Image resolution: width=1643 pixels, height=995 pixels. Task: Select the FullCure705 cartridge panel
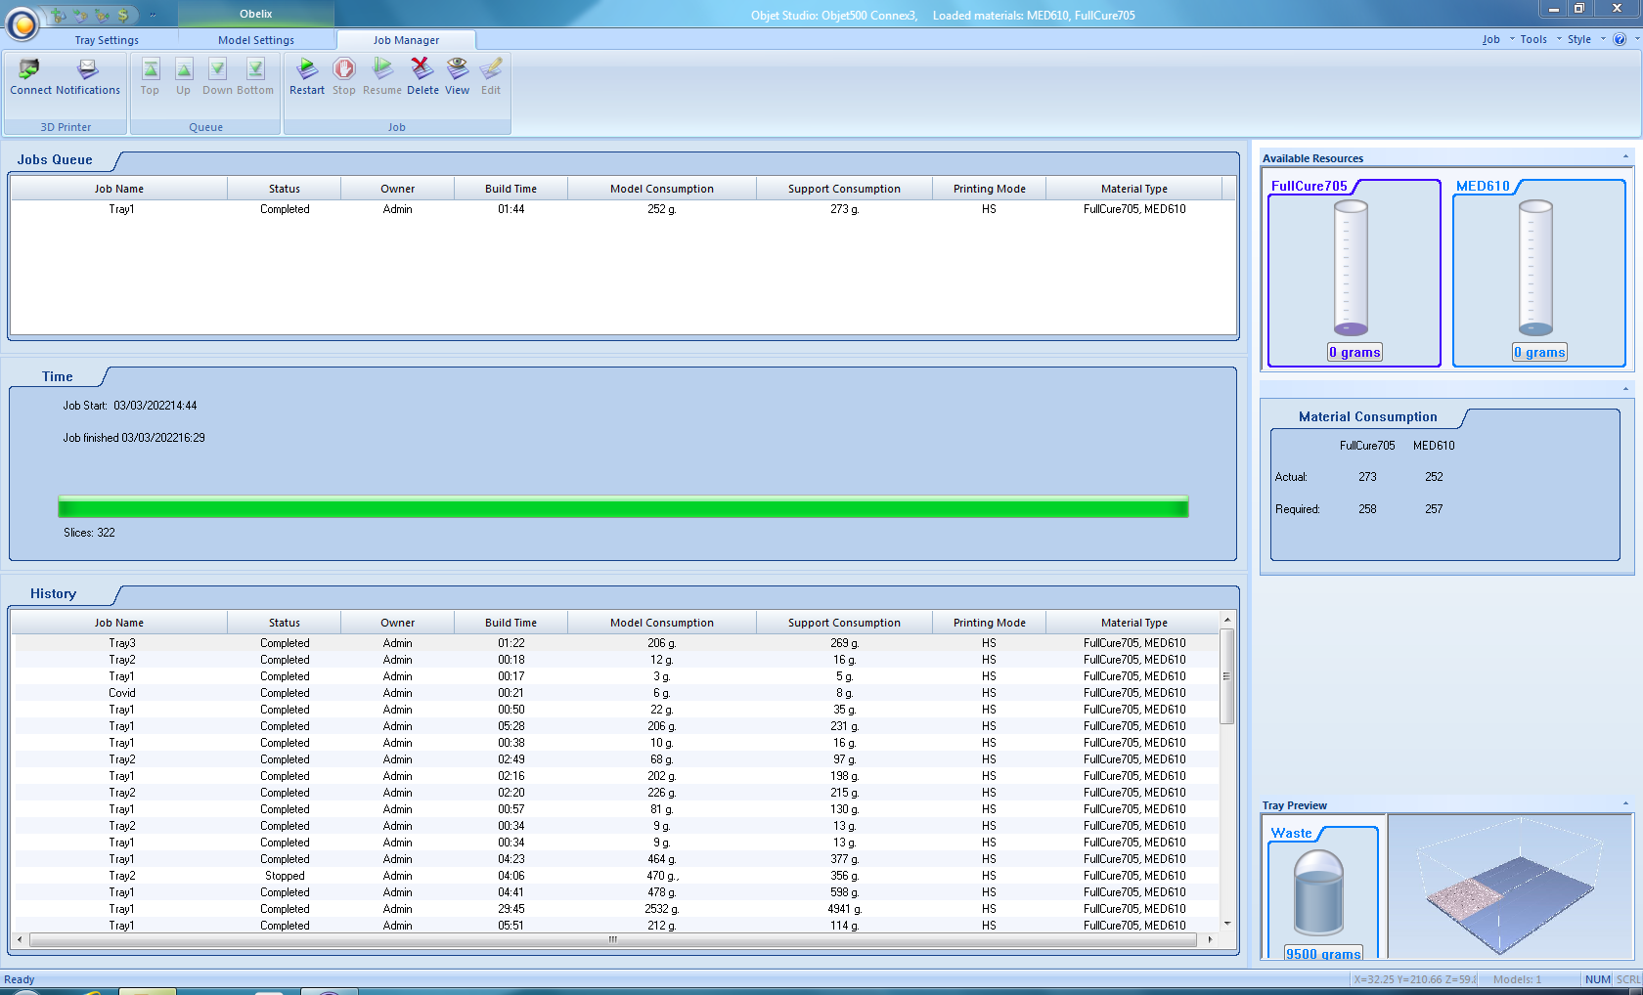[x=1354, y=273]
